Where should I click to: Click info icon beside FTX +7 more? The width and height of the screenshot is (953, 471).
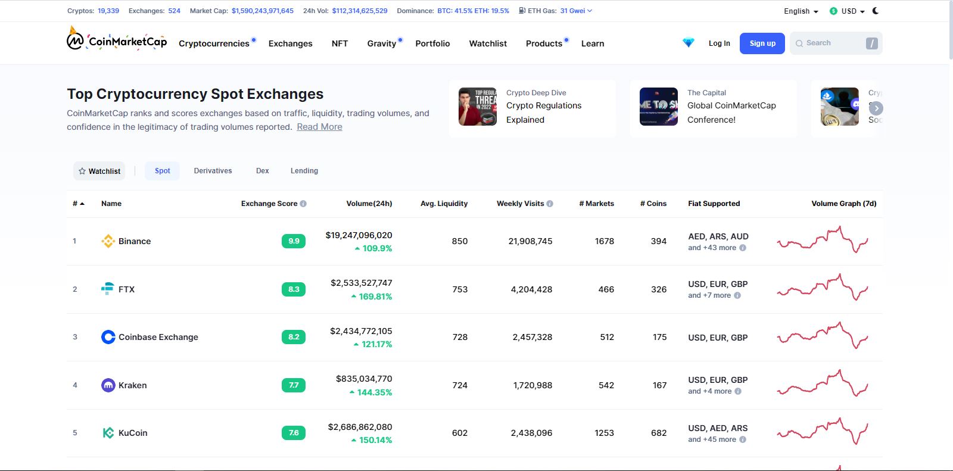[737, 295]
